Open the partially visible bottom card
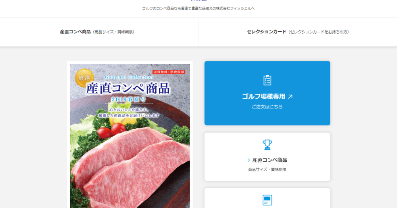397x208 pixels. click(267, 198)
